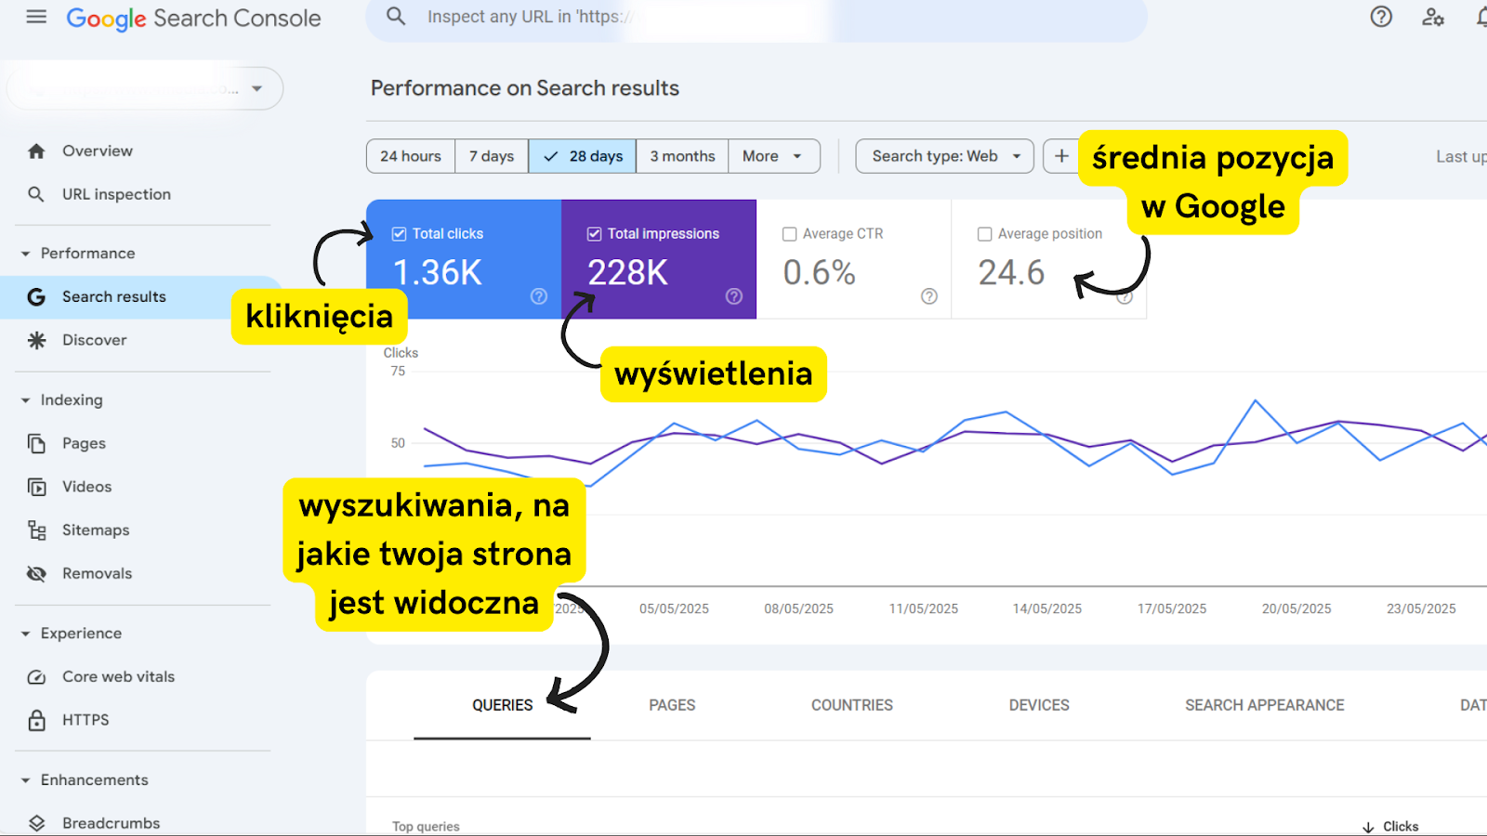Click the 14/05/2025 date label on chart

1047,609
